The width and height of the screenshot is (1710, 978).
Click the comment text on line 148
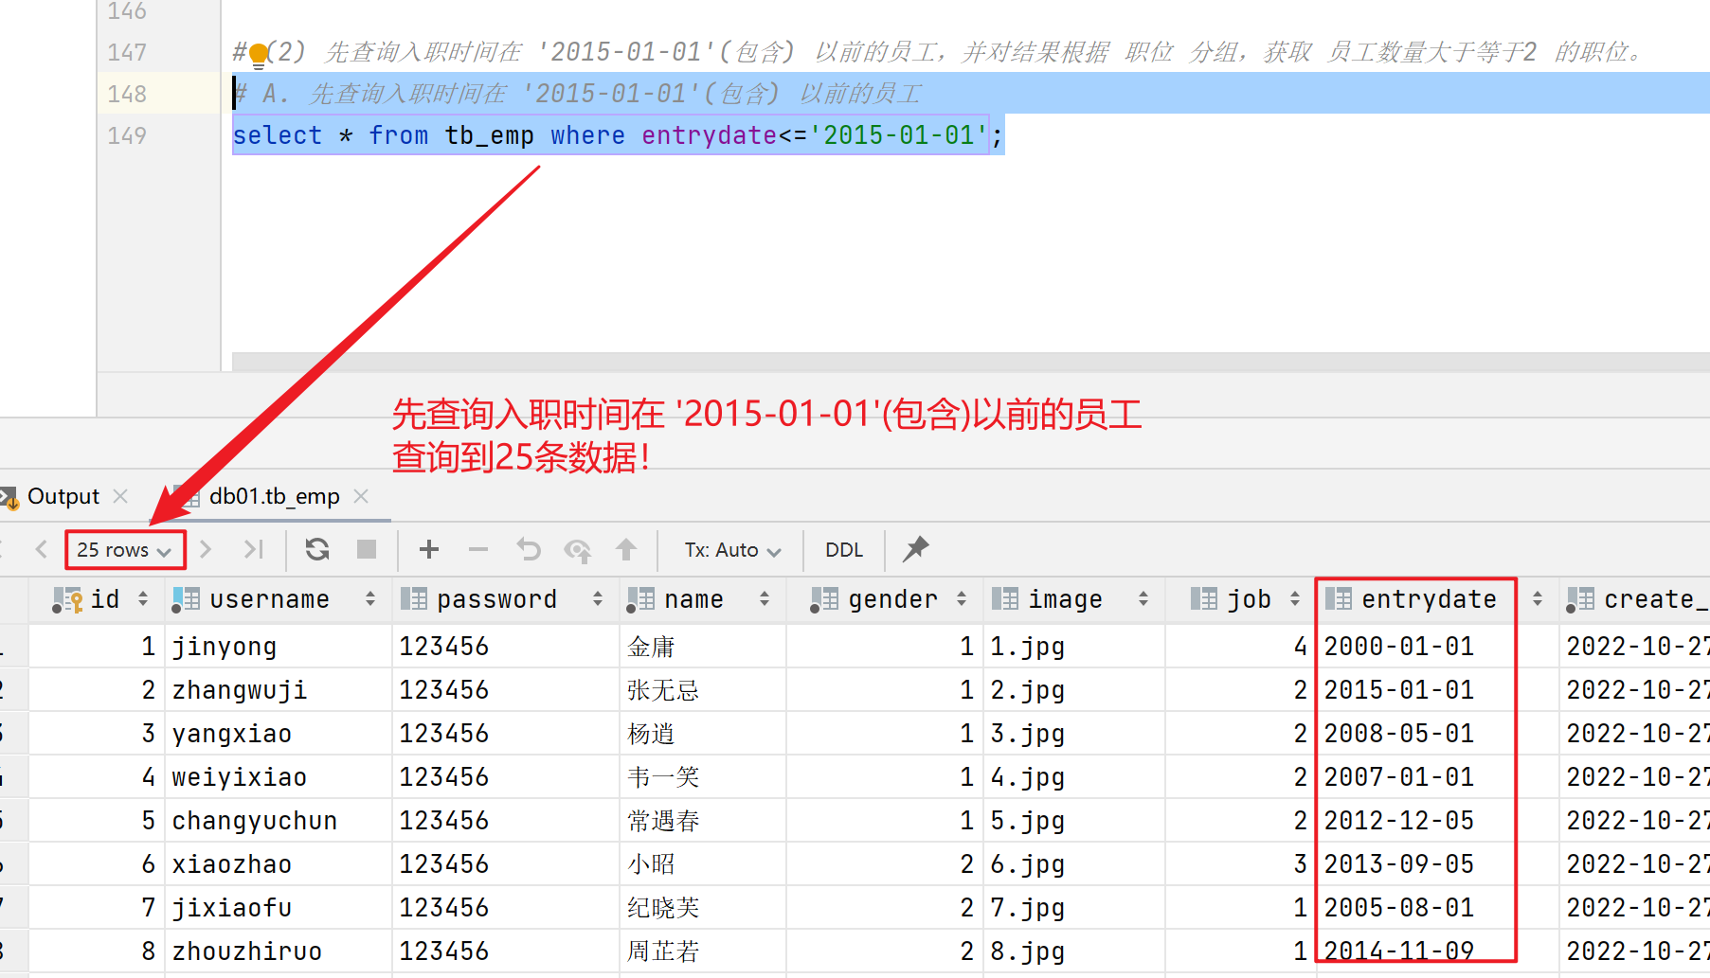coord(578,94)
